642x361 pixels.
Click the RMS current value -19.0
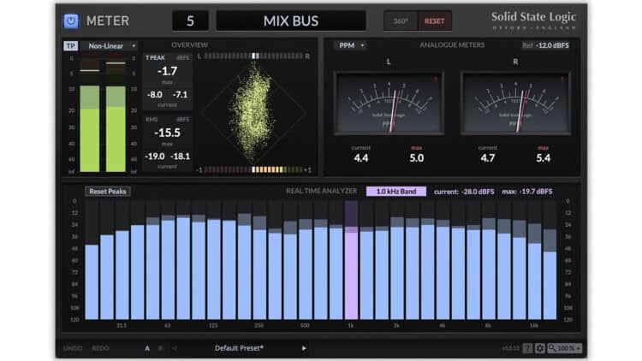(155, 157)
